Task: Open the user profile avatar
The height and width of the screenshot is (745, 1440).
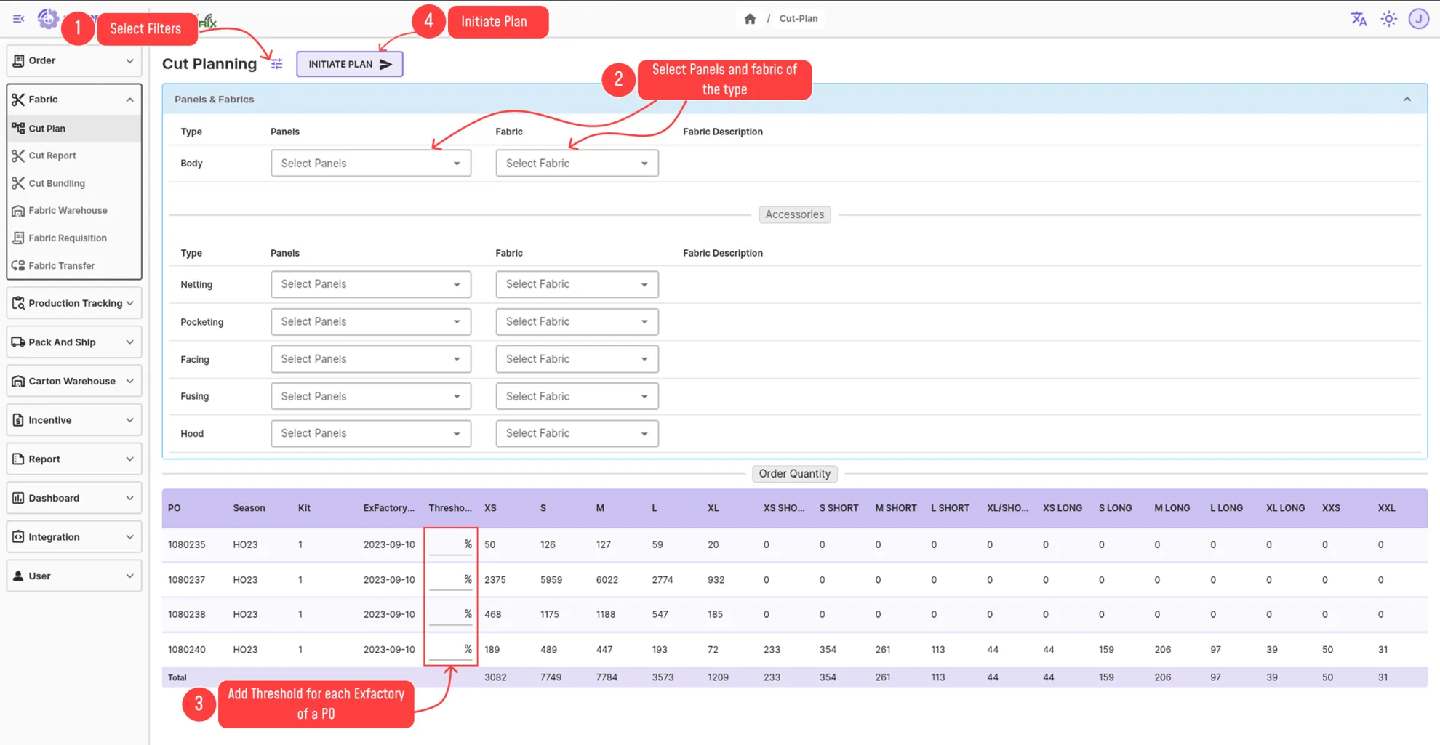Action: 1418,19
